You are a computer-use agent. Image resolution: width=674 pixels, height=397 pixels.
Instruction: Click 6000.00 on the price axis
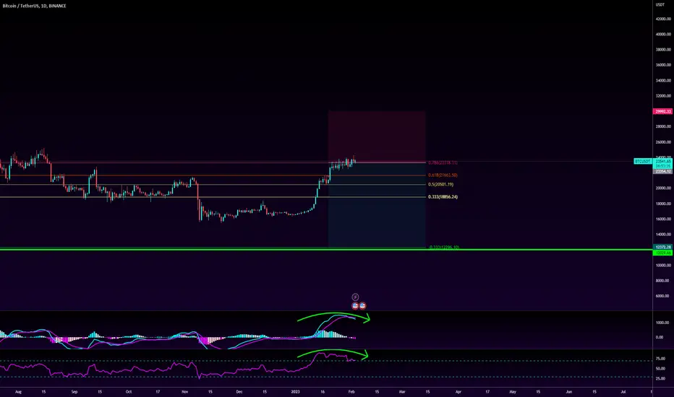tap(664, 296)
